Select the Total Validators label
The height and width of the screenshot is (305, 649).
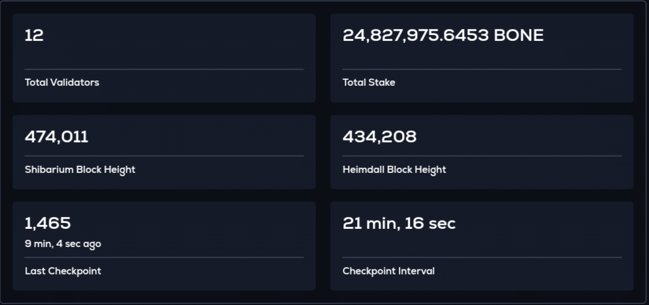(x=62, y=82)
